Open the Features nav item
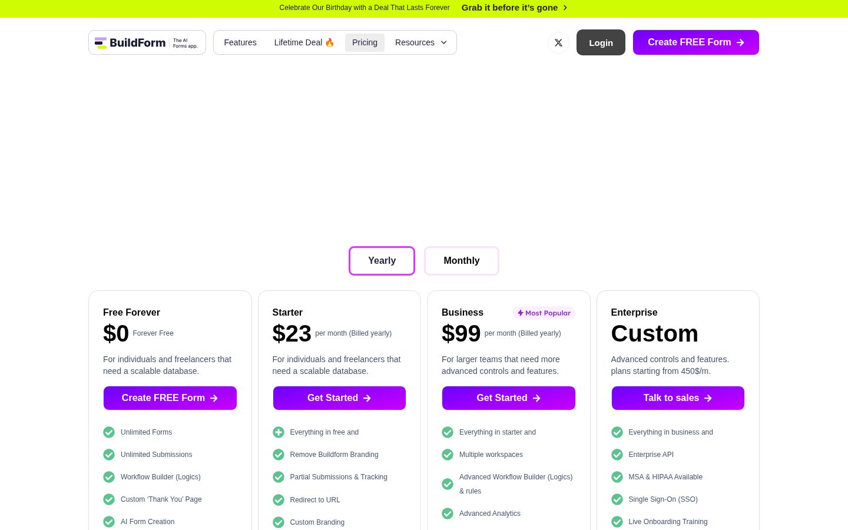The height and width of the screenshot is (530, 848). (x=240, y=42)
